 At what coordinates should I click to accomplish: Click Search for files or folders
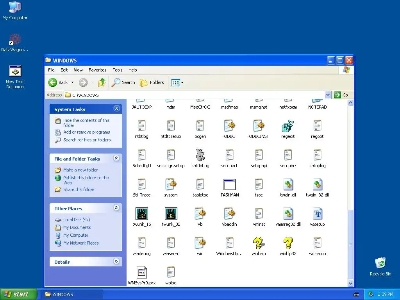tap(87, 140)
